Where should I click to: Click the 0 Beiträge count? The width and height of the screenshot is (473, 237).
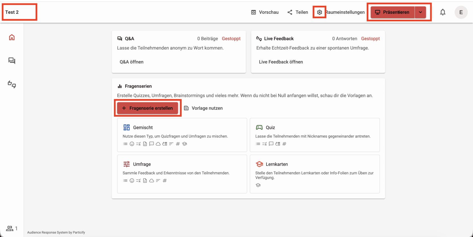[208, 39]
